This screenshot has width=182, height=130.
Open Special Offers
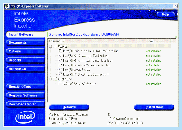click(x=25, y=87)
